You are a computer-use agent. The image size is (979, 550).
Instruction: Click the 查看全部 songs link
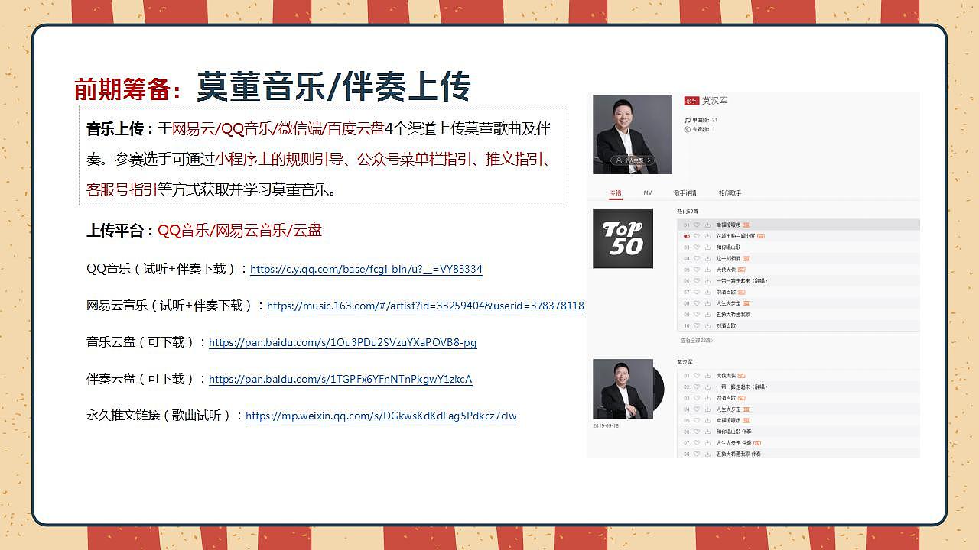click(x=696, y=340)
